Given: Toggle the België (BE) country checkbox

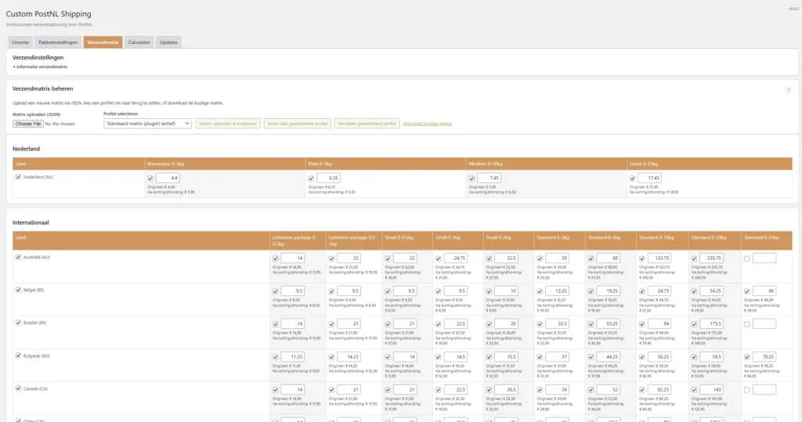Looking at the screenshot, I should pyautogui.click(x=19, y=290).
